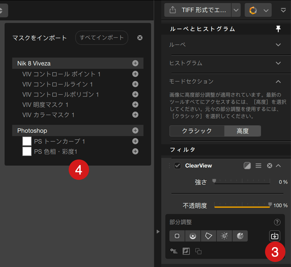Toggle the invert mask icon
This screenshot has height=267, width=291.
coord(186,251)
